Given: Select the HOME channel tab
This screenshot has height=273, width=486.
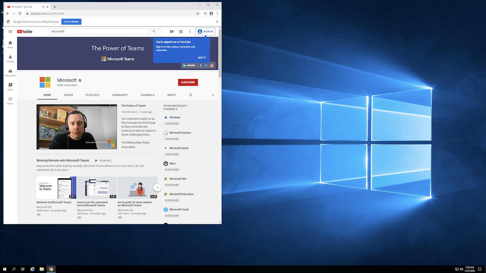Looking at the screenshot, I should (x=47, y=95).
